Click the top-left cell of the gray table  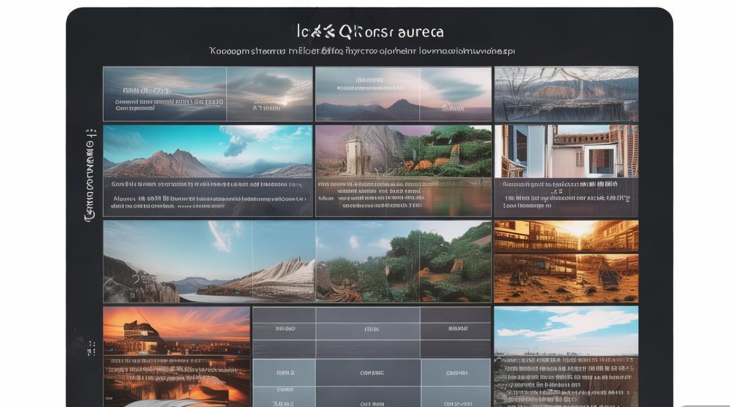tap(284, 328)
